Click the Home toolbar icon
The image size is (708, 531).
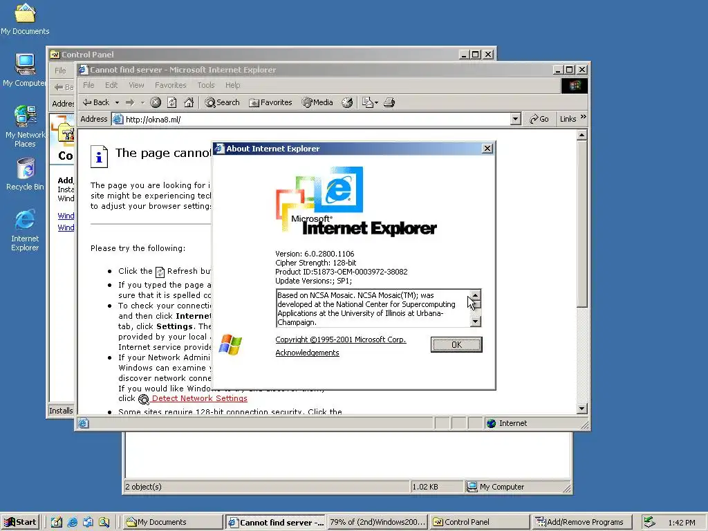click(189, 102)
